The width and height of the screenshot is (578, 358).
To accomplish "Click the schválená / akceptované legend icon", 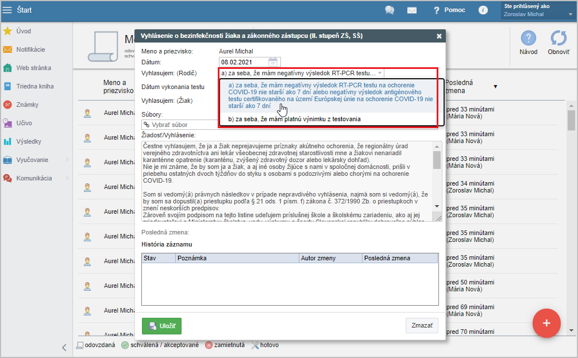I will click(x=125, y=345).
